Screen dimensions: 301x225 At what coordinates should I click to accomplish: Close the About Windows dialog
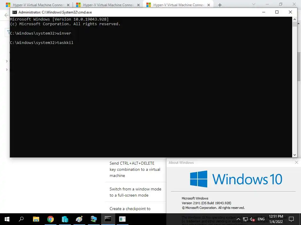point(296,162)
